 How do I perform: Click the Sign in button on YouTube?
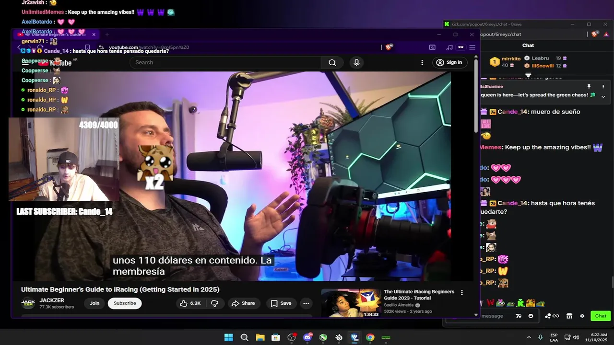pyautogui.click(x=449, y=62)
